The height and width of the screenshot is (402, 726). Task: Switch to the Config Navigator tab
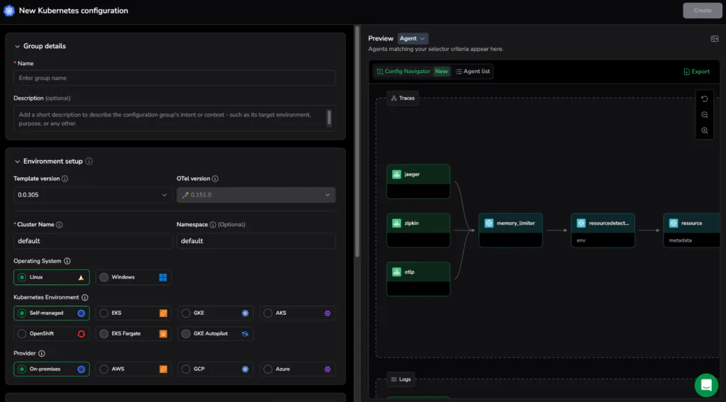coord(412,72)
